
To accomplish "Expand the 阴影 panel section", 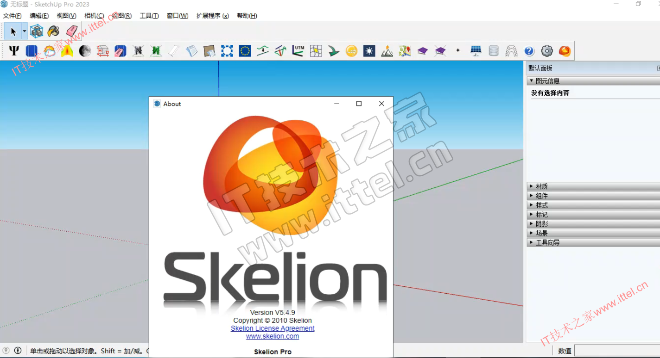I will [541, 224].
